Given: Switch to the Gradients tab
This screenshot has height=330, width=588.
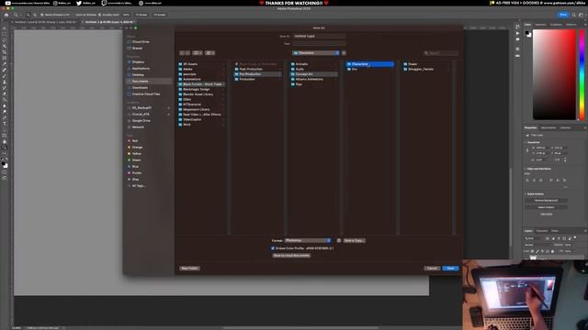Looking at the screenshot, I should tap(556, 25).
